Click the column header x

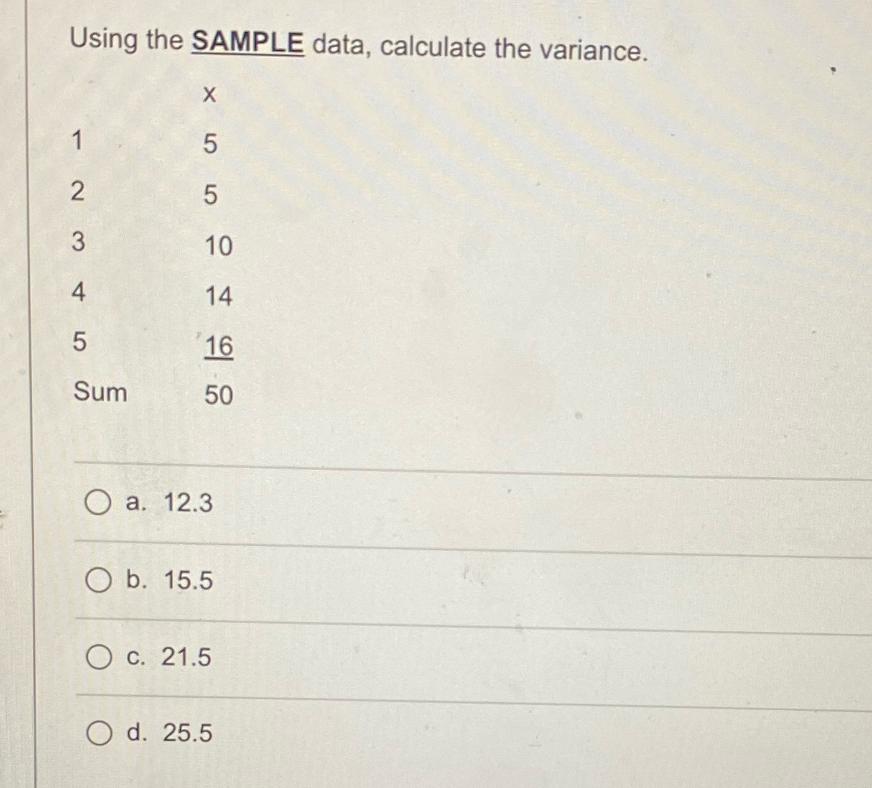coord(210,95)
